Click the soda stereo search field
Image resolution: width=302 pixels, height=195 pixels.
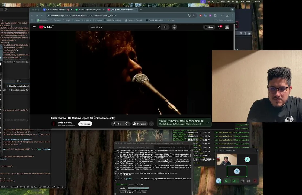coord(123,27)
